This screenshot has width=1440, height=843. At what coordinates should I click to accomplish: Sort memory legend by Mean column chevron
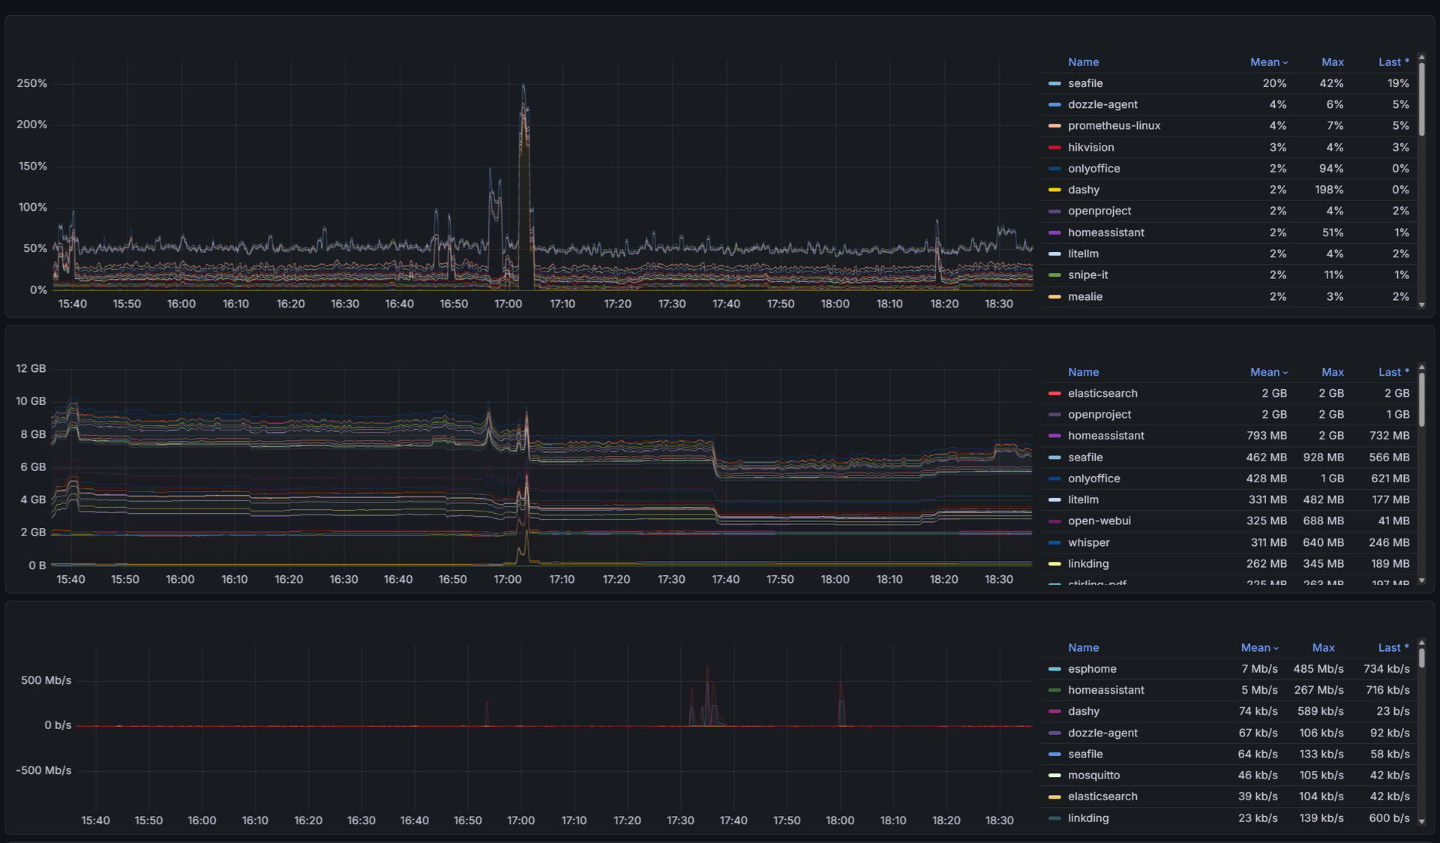(x=1285, y=373)
